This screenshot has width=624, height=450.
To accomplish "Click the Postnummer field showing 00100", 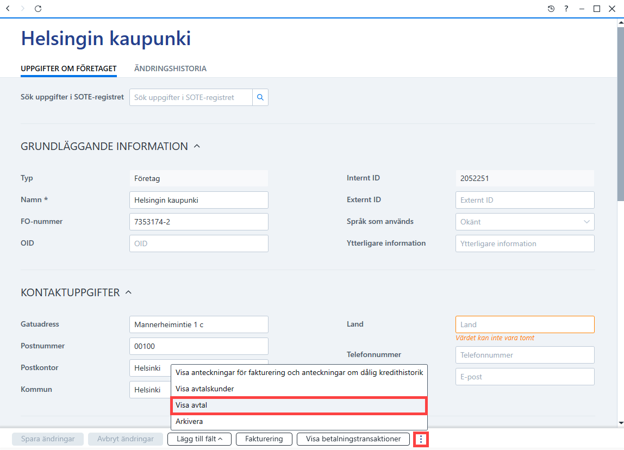I will [x=198, y=346].
